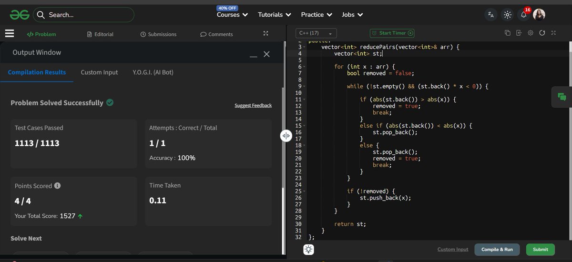Switch to the Problem tab
The image size is (572, 262).
(41, 34)
